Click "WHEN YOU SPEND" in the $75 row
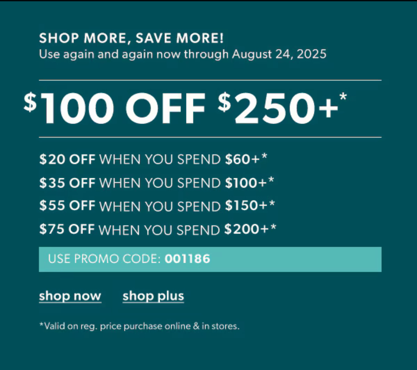 click(159, 230)
